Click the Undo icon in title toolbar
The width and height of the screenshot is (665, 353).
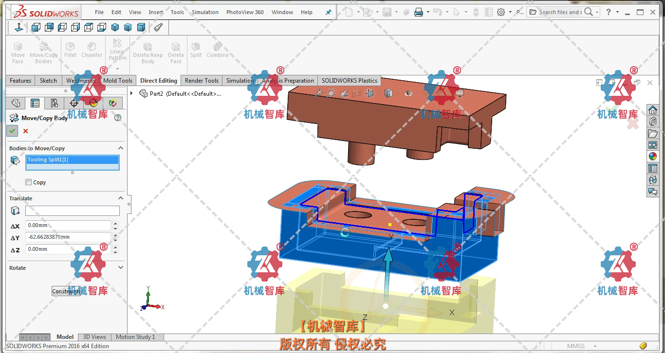click(x=437, y=12)
